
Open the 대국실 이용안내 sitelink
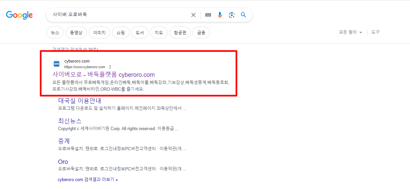80,101
